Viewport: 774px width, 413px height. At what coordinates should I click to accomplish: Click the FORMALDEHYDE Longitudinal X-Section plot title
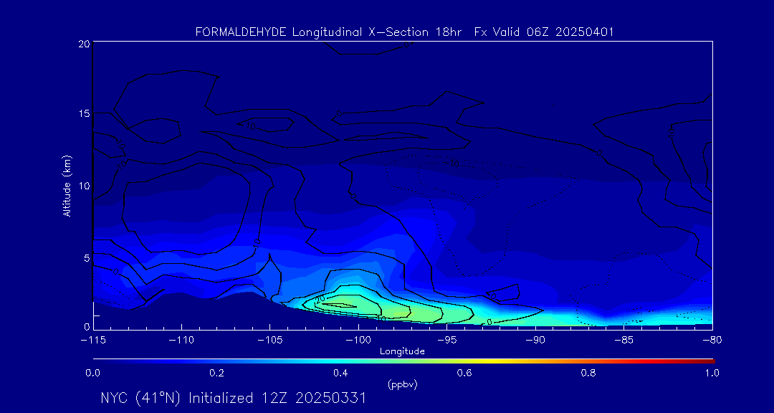pos(404,32)
